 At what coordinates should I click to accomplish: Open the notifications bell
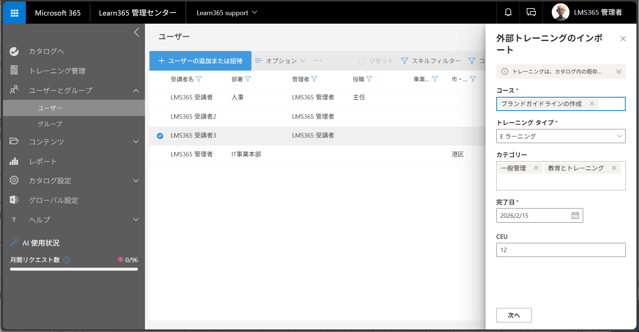(508, 13)
